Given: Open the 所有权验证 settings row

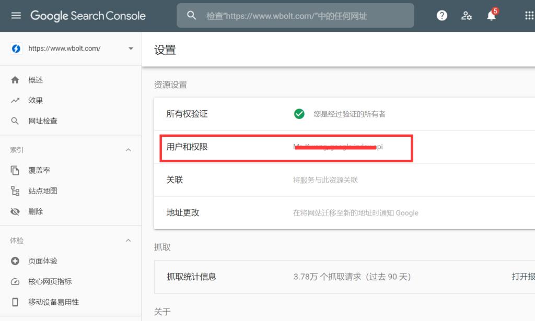Looking at the screenshot, I should click(x=344, y=114).
